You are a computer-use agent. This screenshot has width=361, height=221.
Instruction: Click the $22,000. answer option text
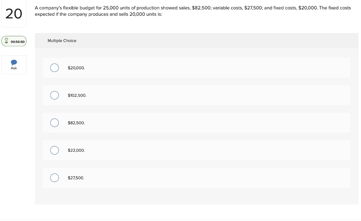[x=76, y=151]
